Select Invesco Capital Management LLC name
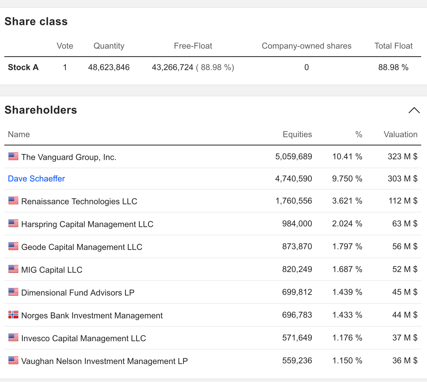 pyautogui.click(x=84, y=338)
